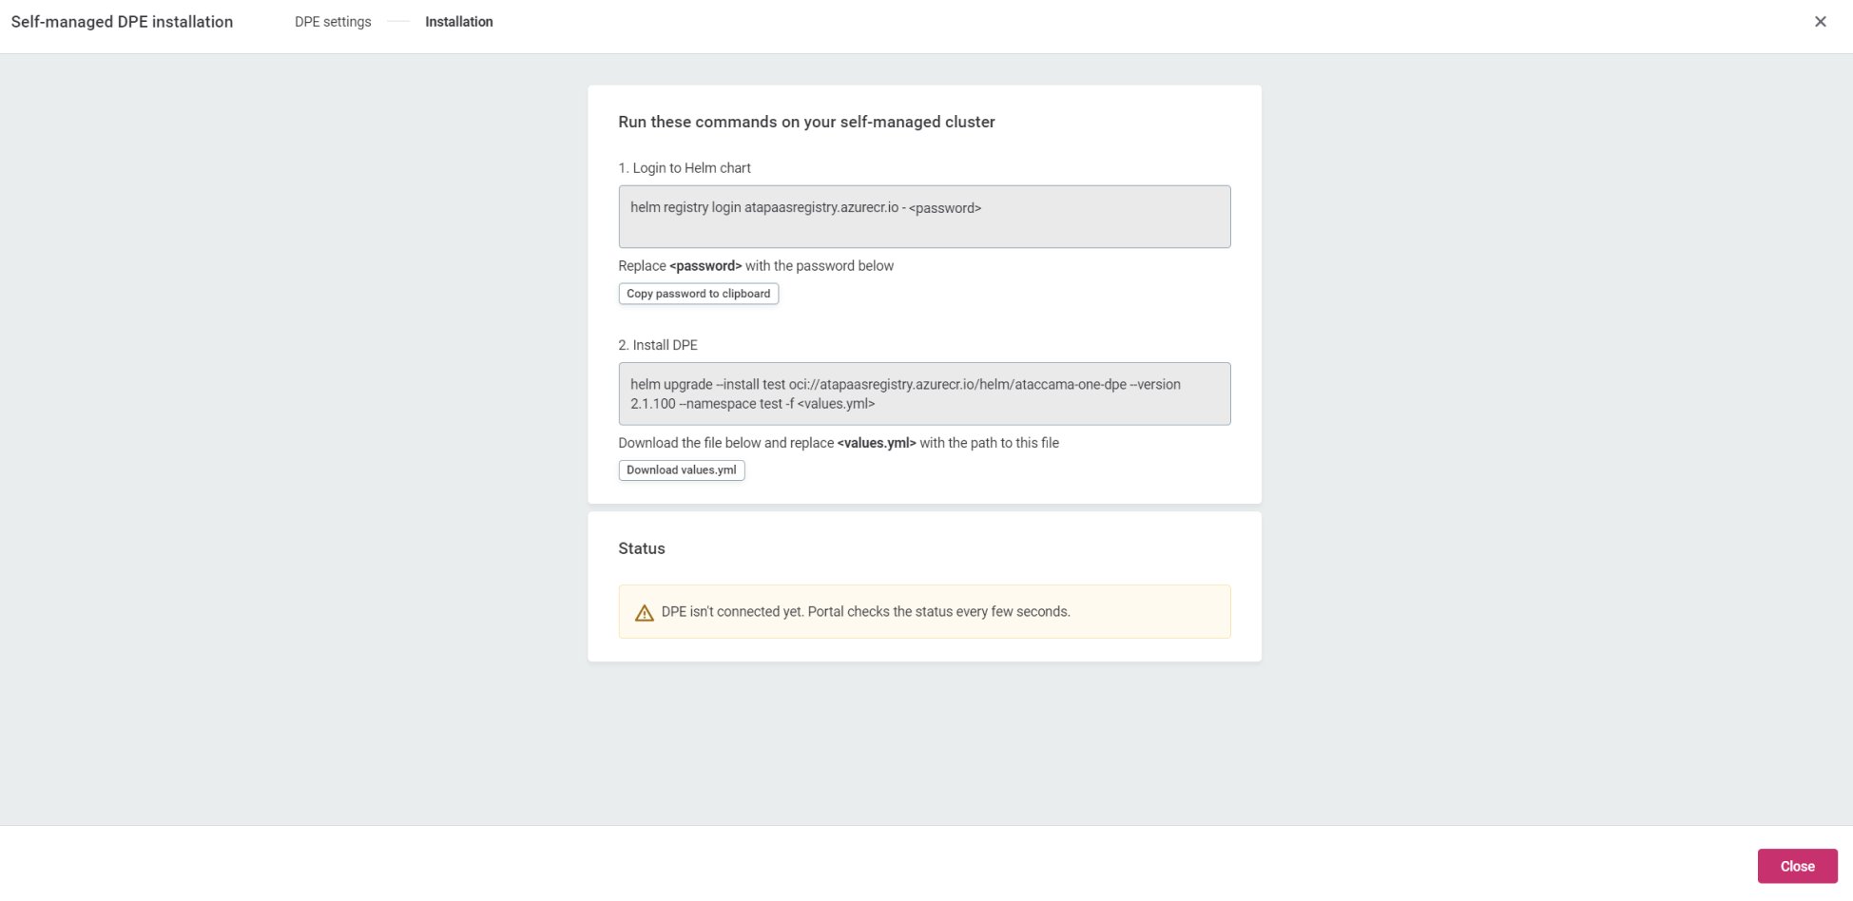This screenshot has height=901, width=1853.
Task: Click the '2. Install DPE' label
Action: (657, 345)
